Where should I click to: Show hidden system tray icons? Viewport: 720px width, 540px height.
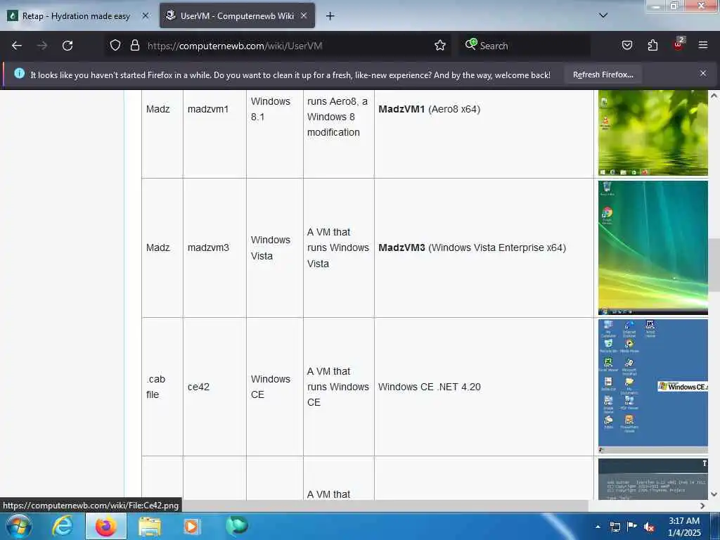598,527
